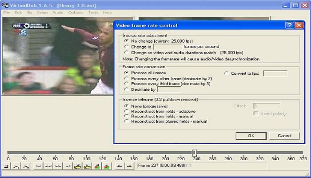311x178 pixels.
Task: Click the VirtualDub application icon in title bar
Action: point(5,5)
